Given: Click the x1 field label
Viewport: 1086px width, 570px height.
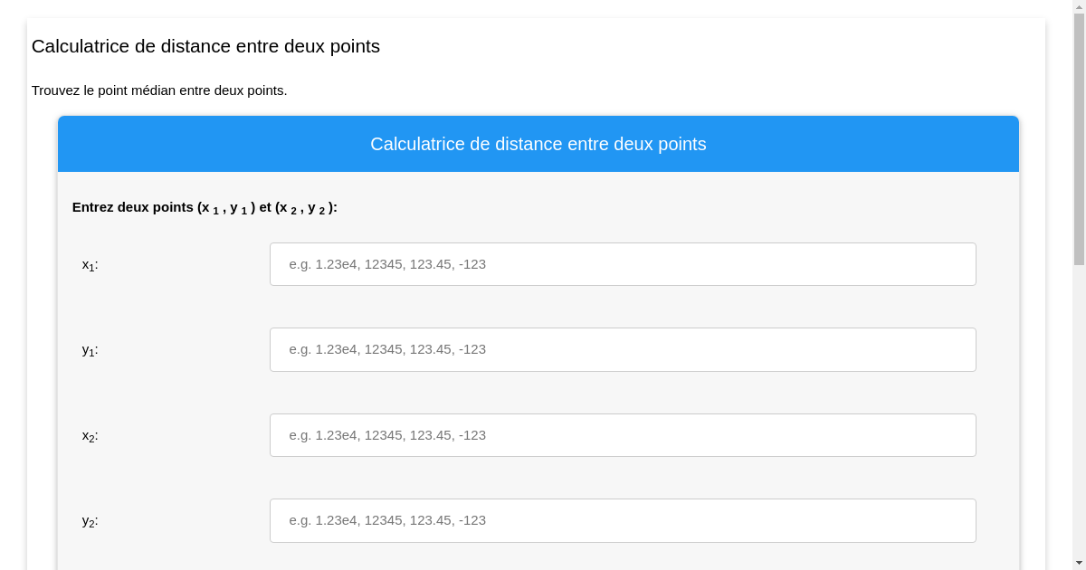Looking at the screenshot, I should tap(88, 264).
